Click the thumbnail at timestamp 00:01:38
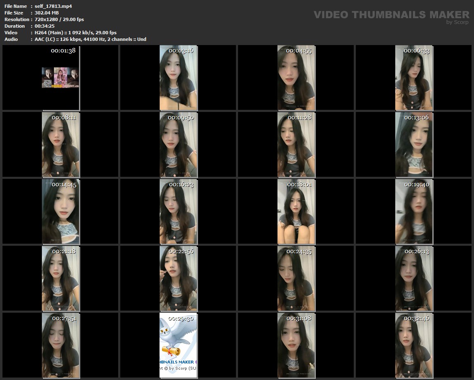 coord(60,78)
